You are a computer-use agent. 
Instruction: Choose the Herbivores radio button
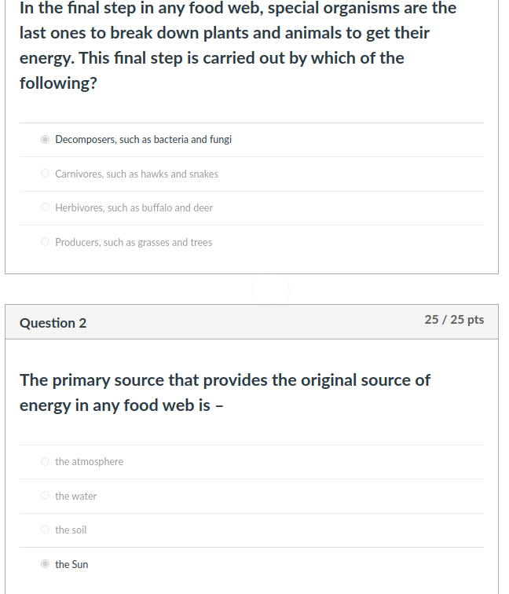pos(46,208)
